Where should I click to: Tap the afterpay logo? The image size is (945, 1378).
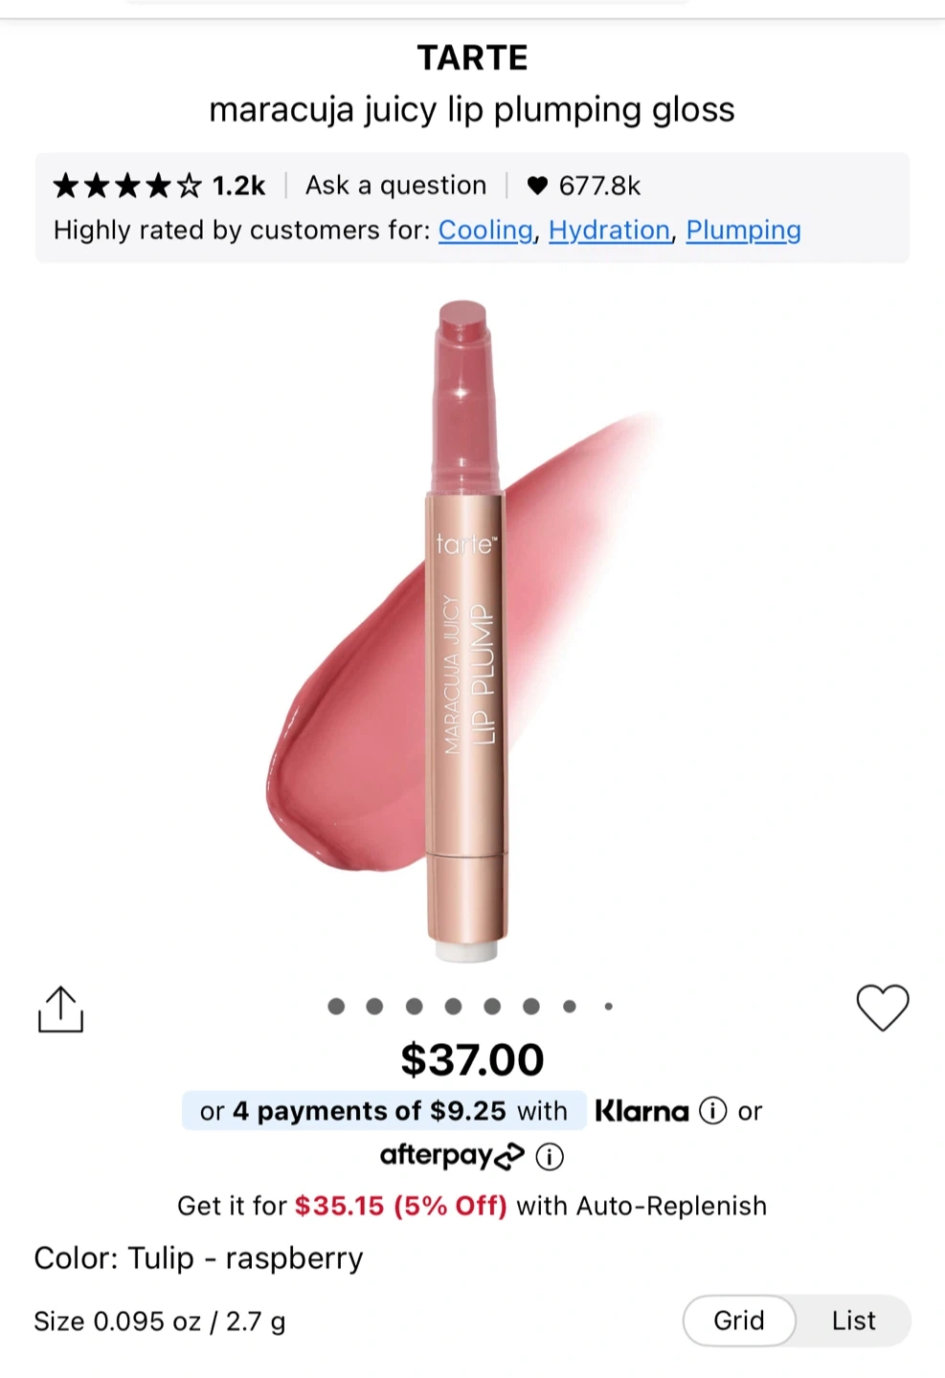click(452, 1156)
